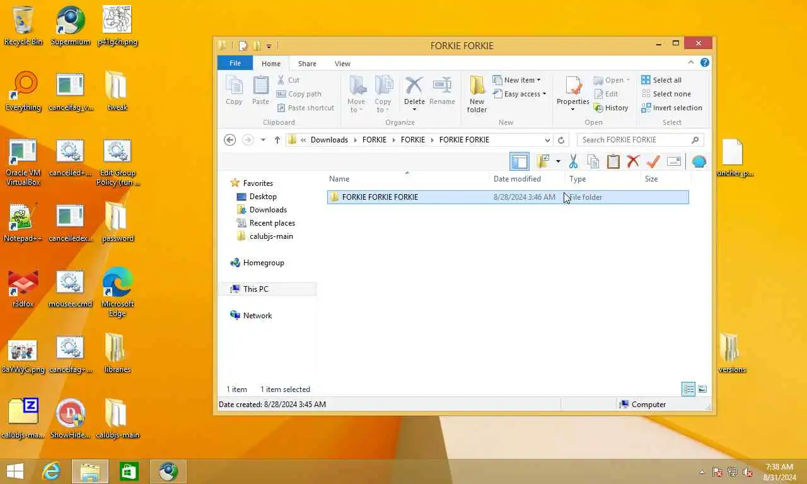Expand the address bar history dropdown
The width and height of the screenshot is (807, 484).
(547, 140)
